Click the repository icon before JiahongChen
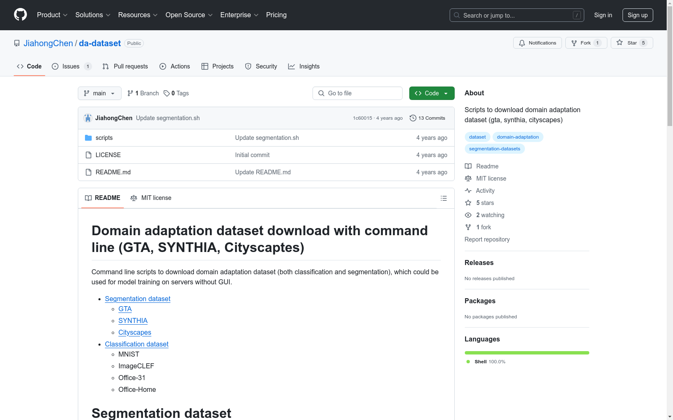The width and height of the screenshot is (673, 420). (x=17, y=43)
